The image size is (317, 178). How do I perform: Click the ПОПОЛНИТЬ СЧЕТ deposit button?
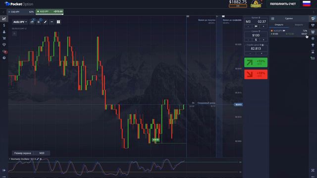(x=283, y=4)
